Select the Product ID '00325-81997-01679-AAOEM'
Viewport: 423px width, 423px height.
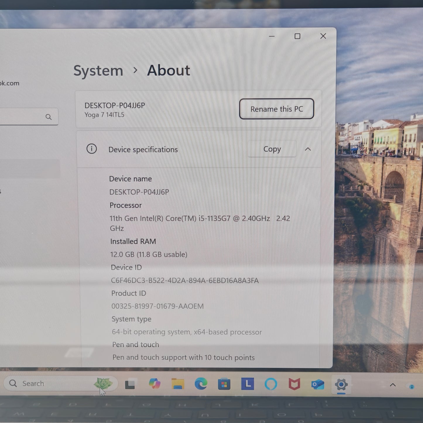(157, 306)
